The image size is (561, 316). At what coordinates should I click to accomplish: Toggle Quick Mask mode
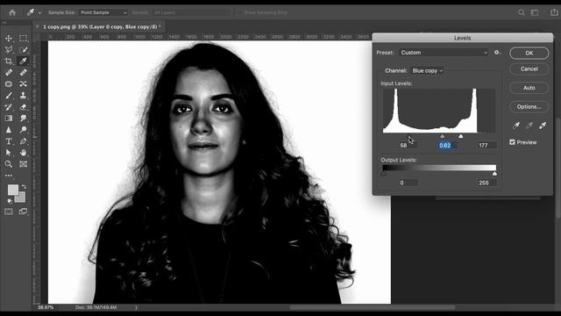coord(9,212)
